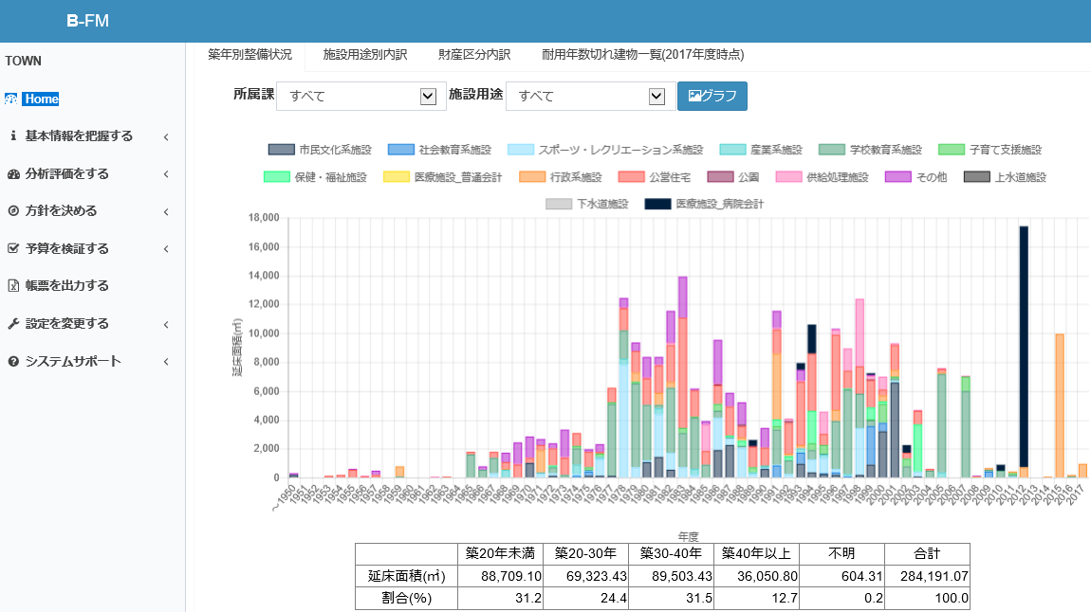Click the 36,050.80 table cell
The height and width of the screenshot is (612, 1091).
coord(756,576)
